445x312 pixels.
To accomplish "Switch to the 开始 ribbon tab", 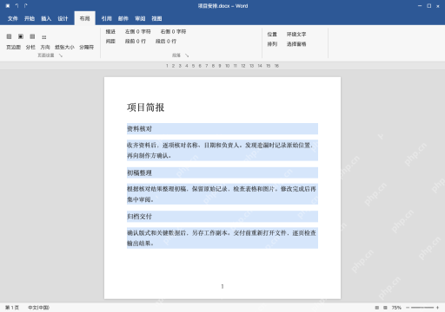I will click(30, 19).
